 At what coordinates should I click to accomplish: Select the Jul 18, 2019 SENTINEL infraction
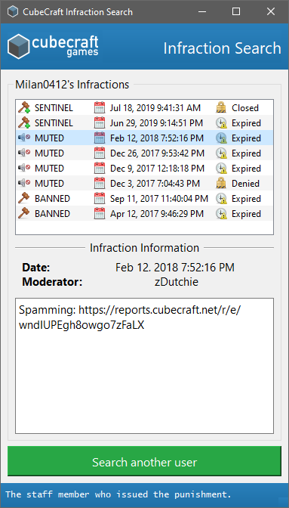tap(144, 107)
